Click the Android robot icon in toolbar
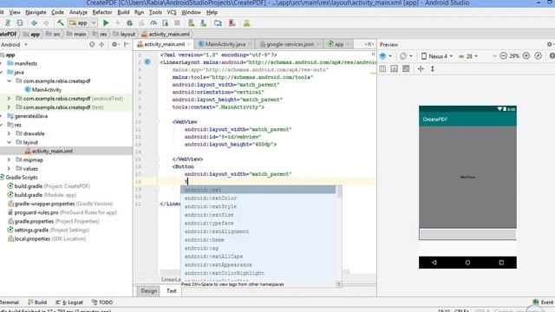 (x=246, y=23)
